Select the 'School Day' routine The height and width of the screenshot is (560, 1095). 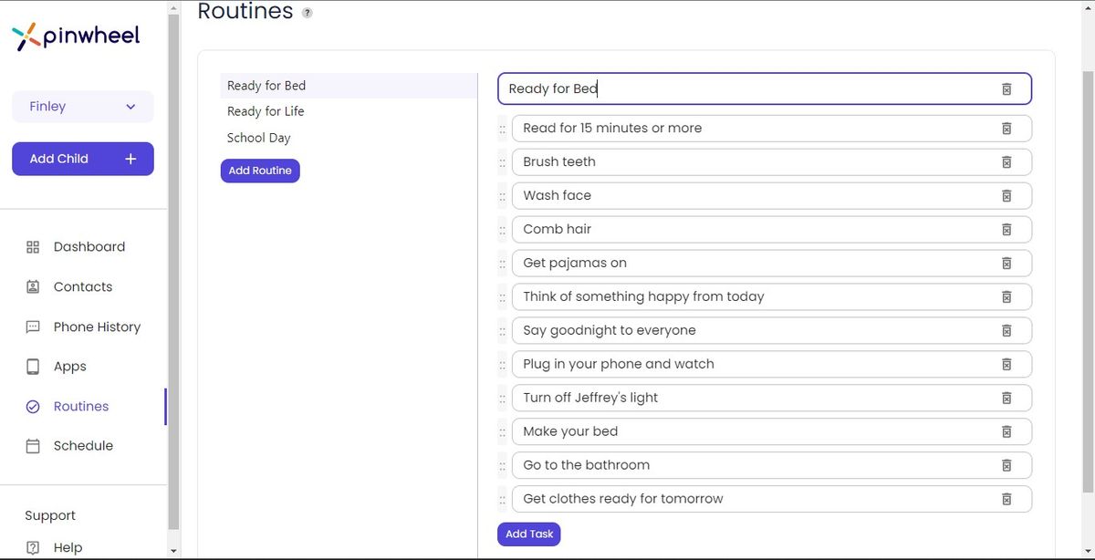[x=258, y=138]
